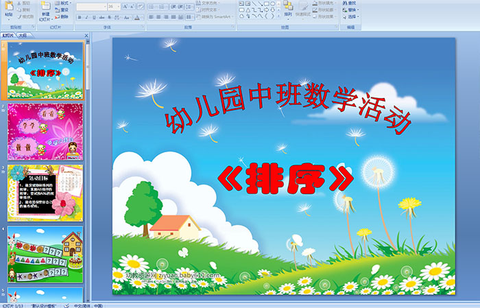Select the Right Brace shape
Screen dimensions: 480x308
pyautogui.click(x=272, y=16)
